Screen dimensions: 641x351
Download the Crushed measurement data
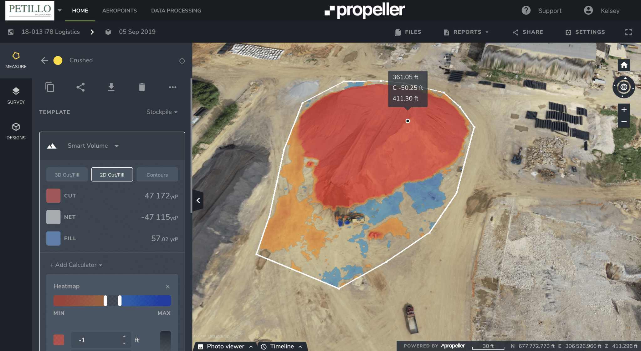point(111,87)
